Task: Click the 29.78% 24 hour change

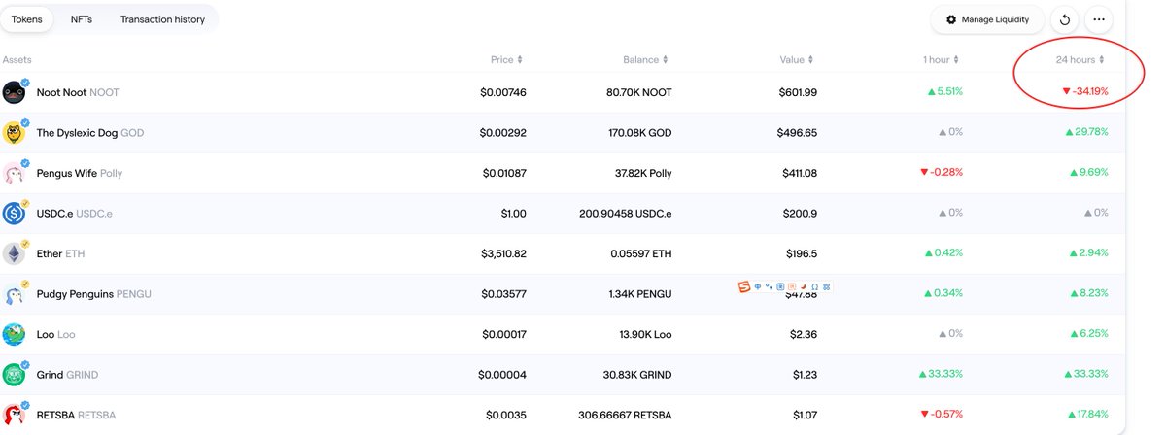Action: [1087, 132]
